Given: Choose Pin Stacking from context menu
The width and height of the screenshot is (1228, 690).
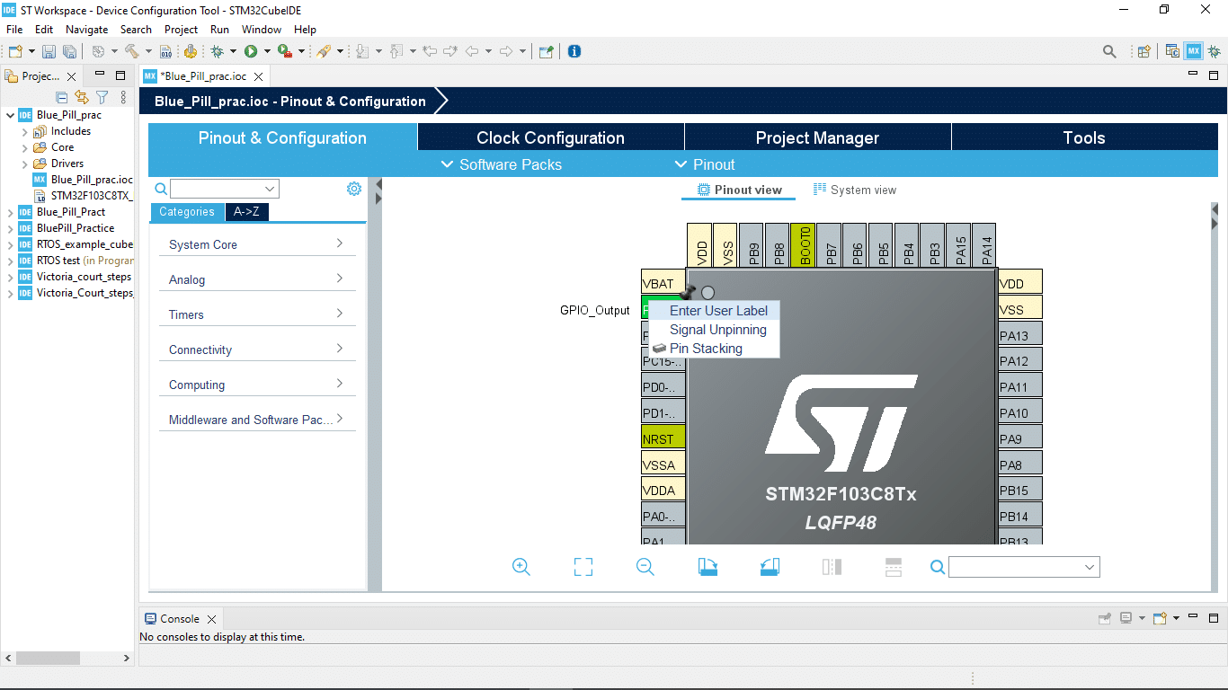Looking at the screenshot, I should tap(714, 349).
